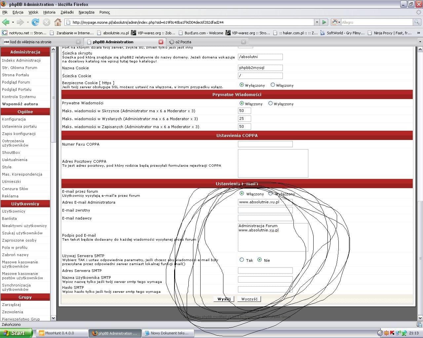The width and height of the screenshot is (423, 338).
Task: Click the browser Back arrow
Action: [x=6, y=22]
